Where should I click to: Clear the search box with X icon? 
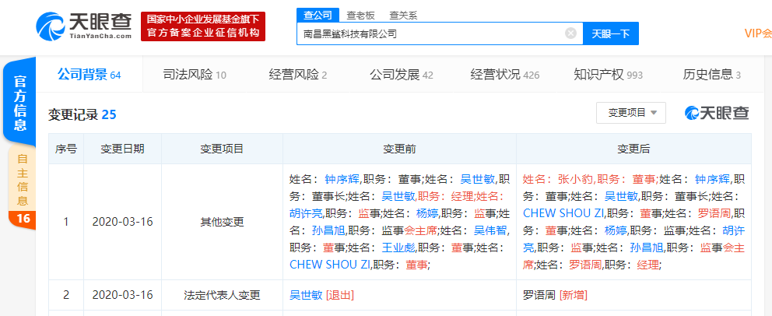click(570, 33)
